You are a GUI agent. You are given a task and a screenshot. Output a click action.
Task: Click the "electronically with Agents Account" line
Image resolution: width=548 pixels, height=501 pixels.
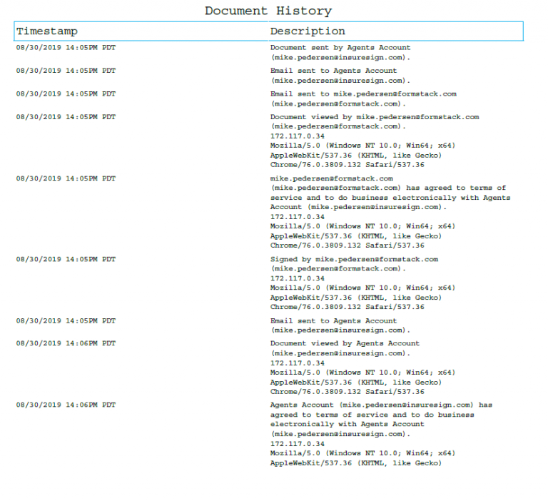[347, 425]
